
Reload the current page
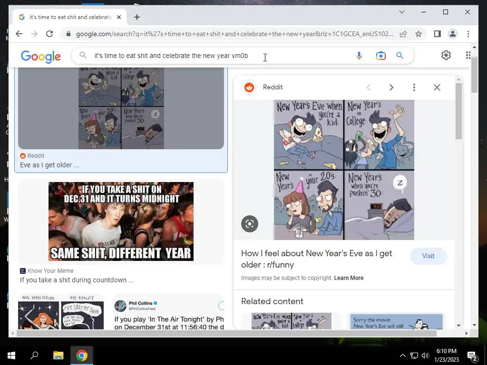(x=49, y=34)
